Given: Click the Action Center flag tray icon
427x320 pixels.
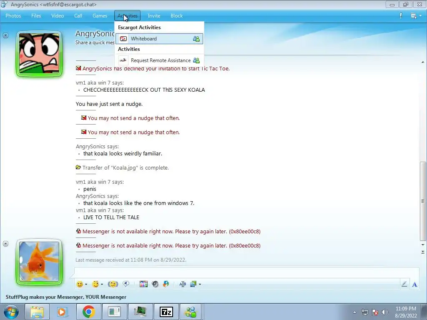Looking at the screenshot, I should coord(375,312).
